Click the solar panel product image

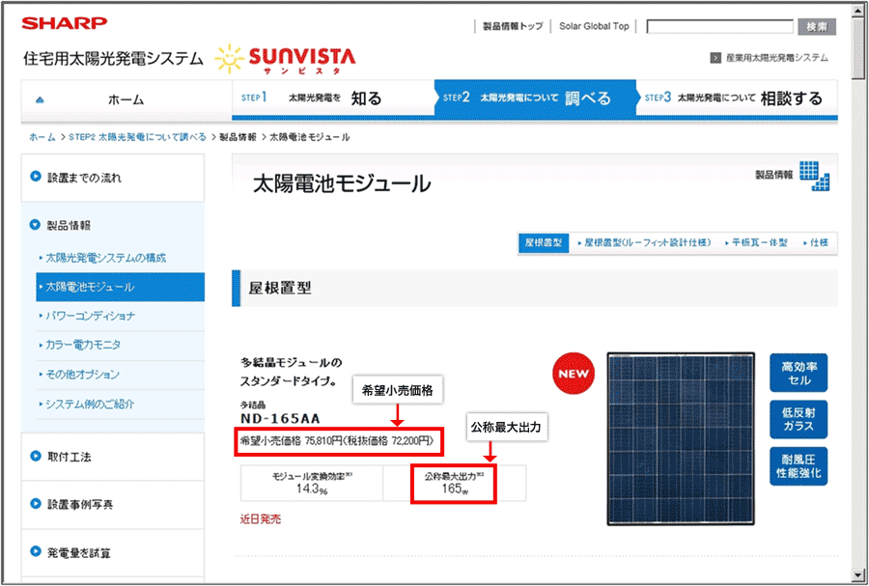point(680,439)
